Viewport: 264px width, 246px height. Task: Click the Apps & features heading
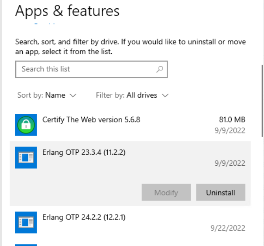(x=67, y=10)
